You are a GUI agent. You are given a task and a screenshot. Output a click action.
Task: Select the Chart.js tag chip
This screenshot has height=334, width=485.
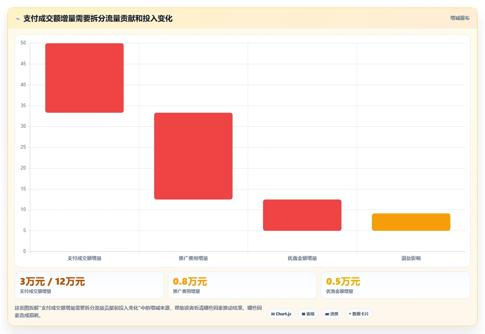click(x=281, y=314)
